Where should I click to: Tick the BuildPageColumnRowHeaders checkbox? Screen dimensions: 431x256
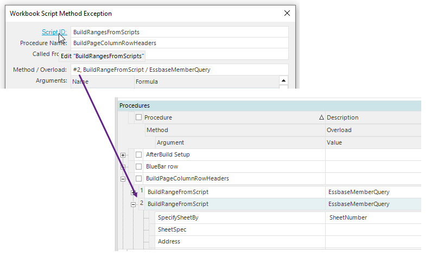[x=139, y=178]
